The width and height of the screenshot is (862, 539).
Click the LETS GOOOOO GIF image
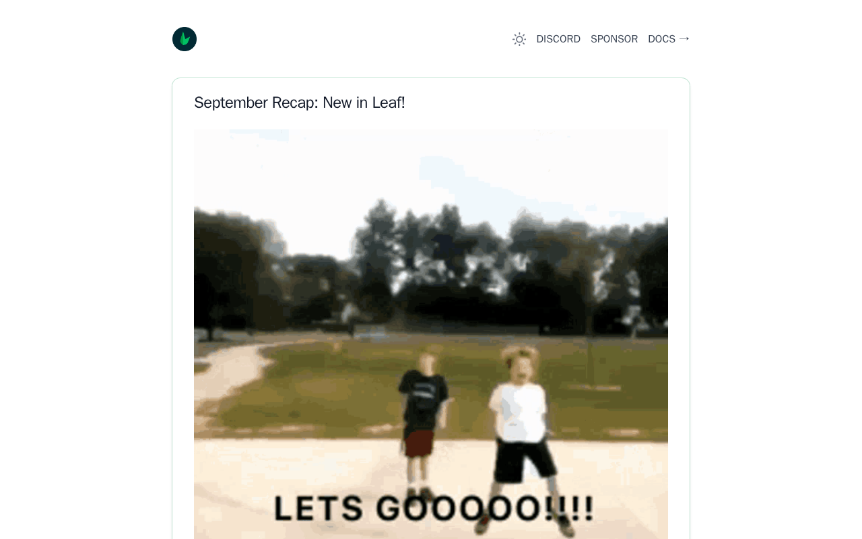(x=431, y=334)
